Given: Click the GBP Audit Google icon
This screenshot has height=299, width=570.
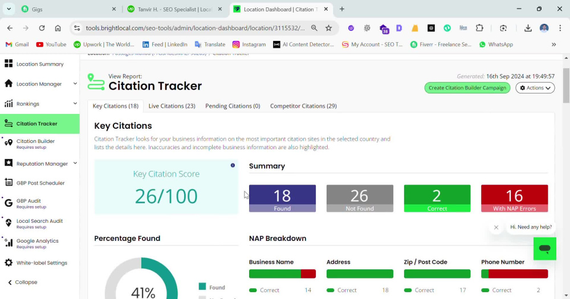Looking at the screenshot, I should [x=9, y=203].
